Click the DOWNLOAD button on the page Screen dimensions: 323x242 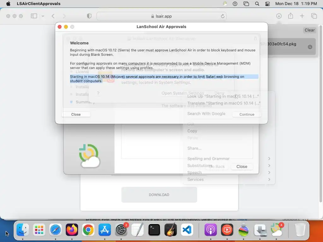tap(159, 195)
